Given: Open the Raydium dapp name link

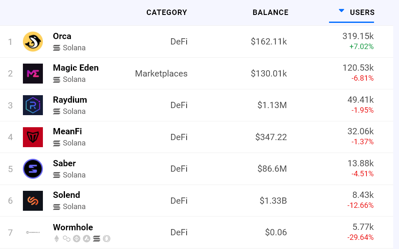Looking at the screenshot, I should click(70, 100).
